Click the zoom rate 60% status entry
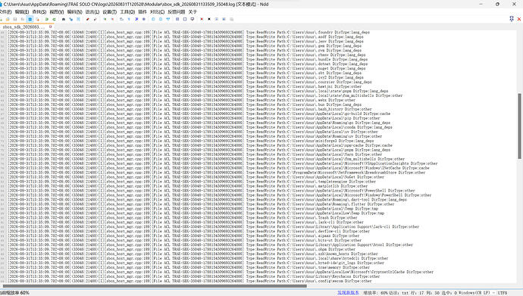 (x=375, y=293)
